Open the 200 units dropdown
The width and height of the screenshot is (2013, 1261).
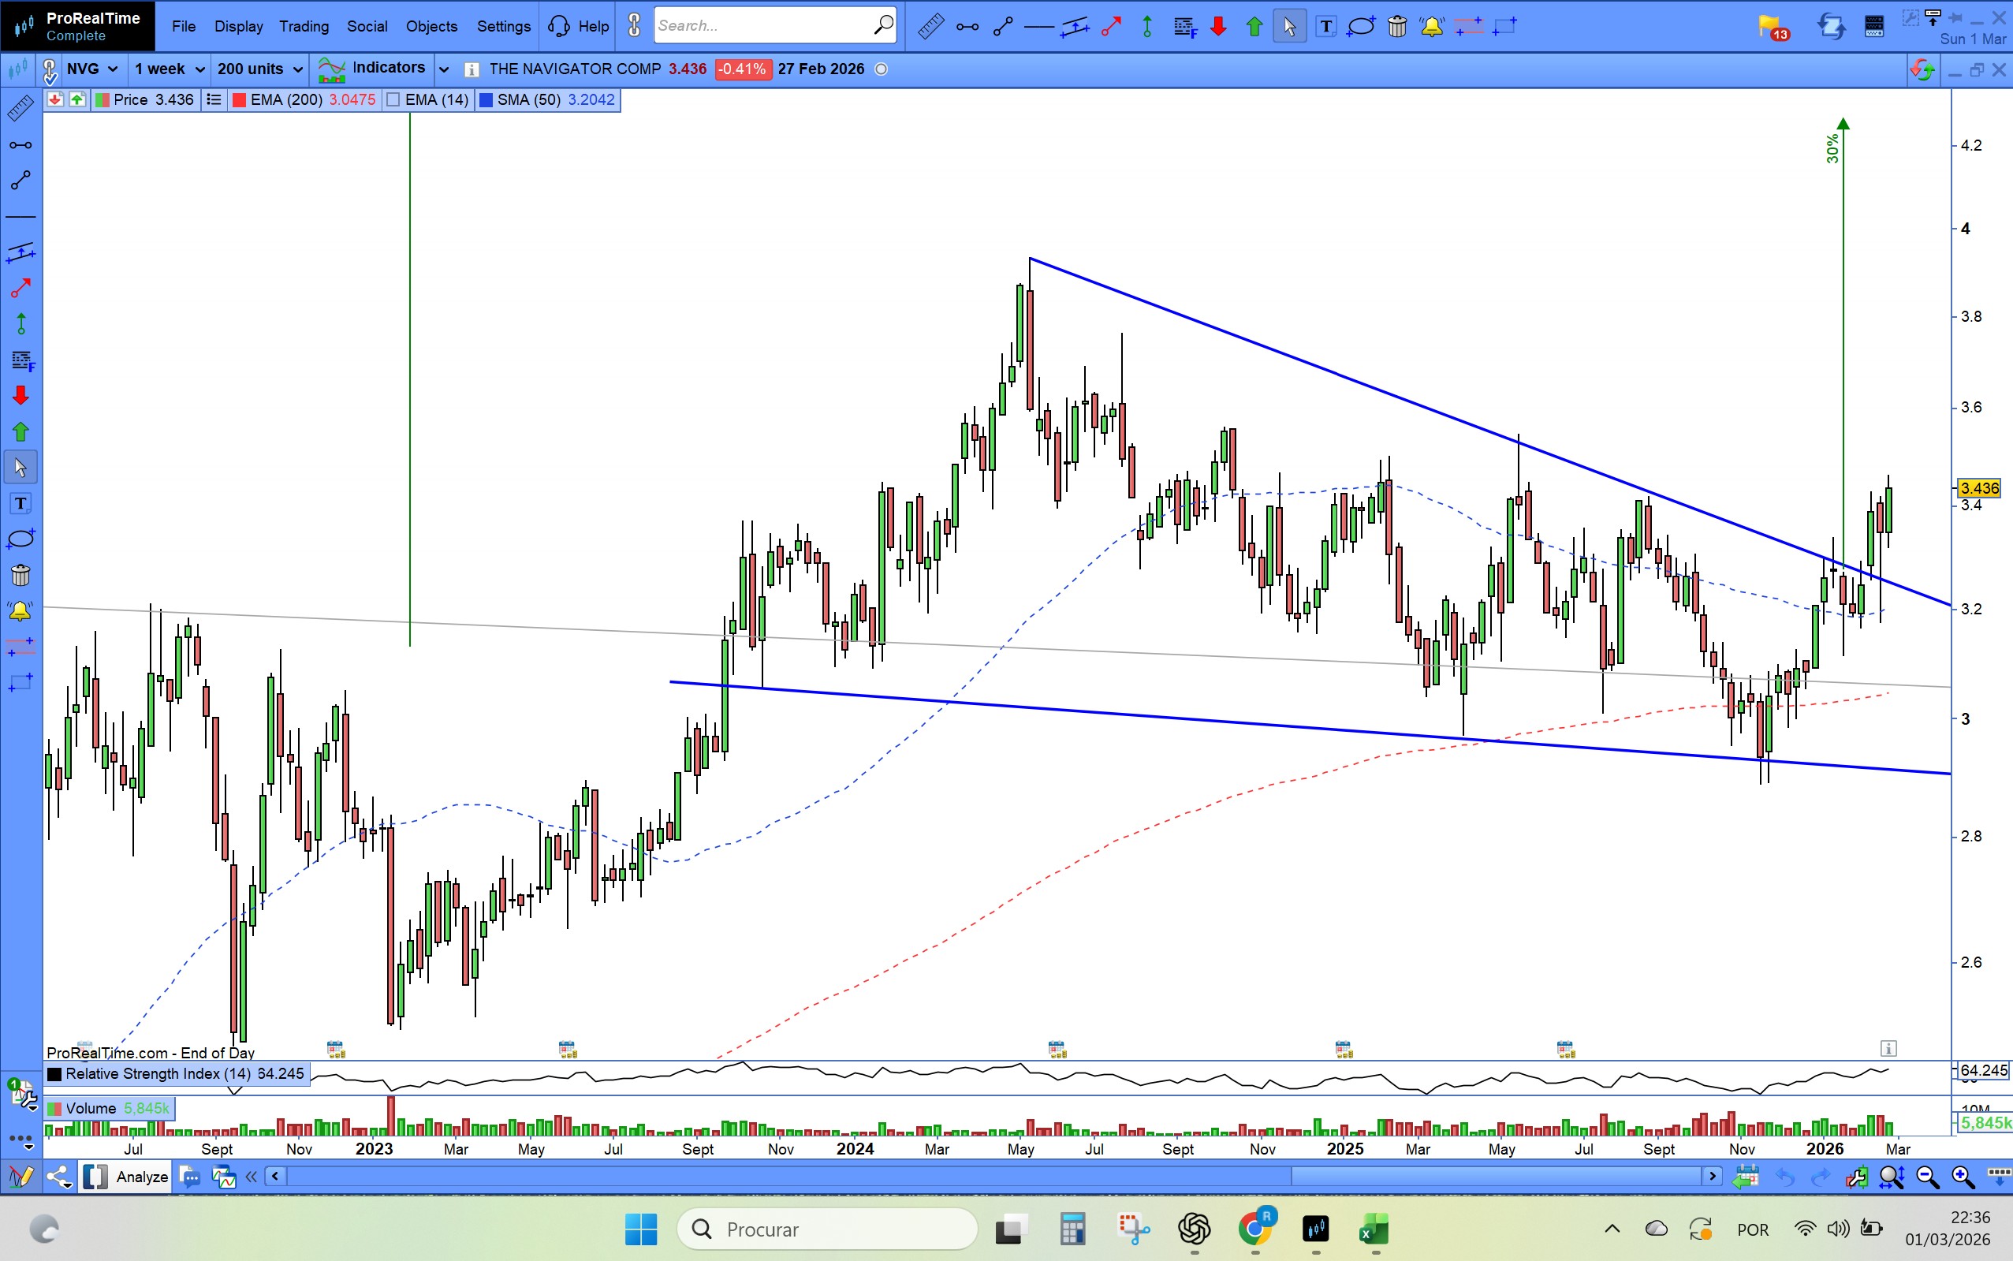tap(259, 69)
